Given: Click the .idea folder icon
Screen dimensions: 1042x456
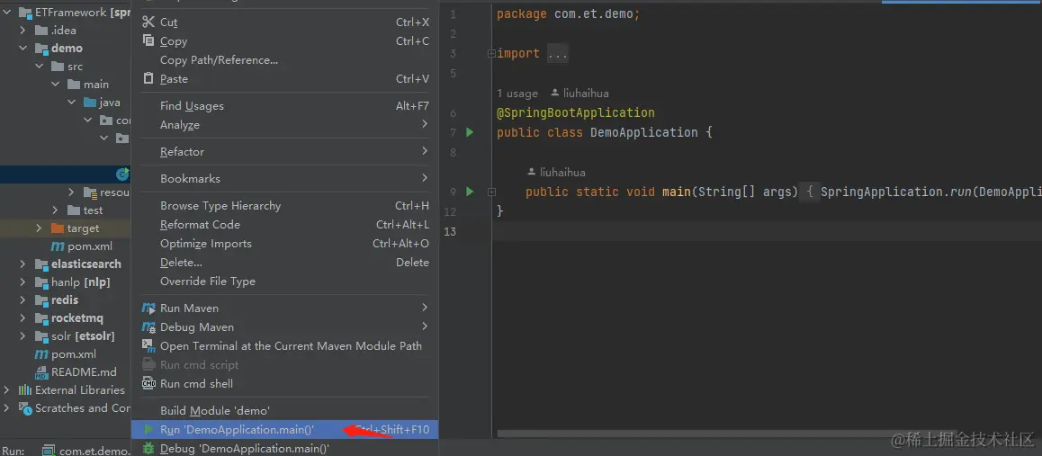Looking at the screenshot, I should point(41,30).
